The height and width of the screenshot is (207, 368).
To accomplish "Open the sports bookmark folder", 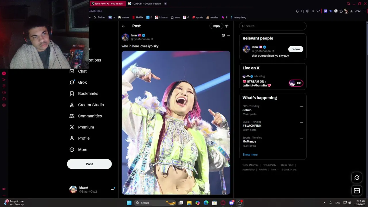I will click(198, 18).
